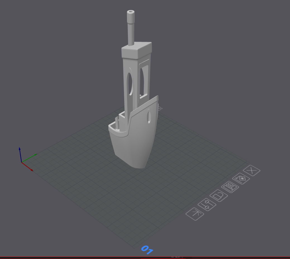Click the move-plate-to-front arrow icon
This screenshot has height=259, width=290.
195,214
